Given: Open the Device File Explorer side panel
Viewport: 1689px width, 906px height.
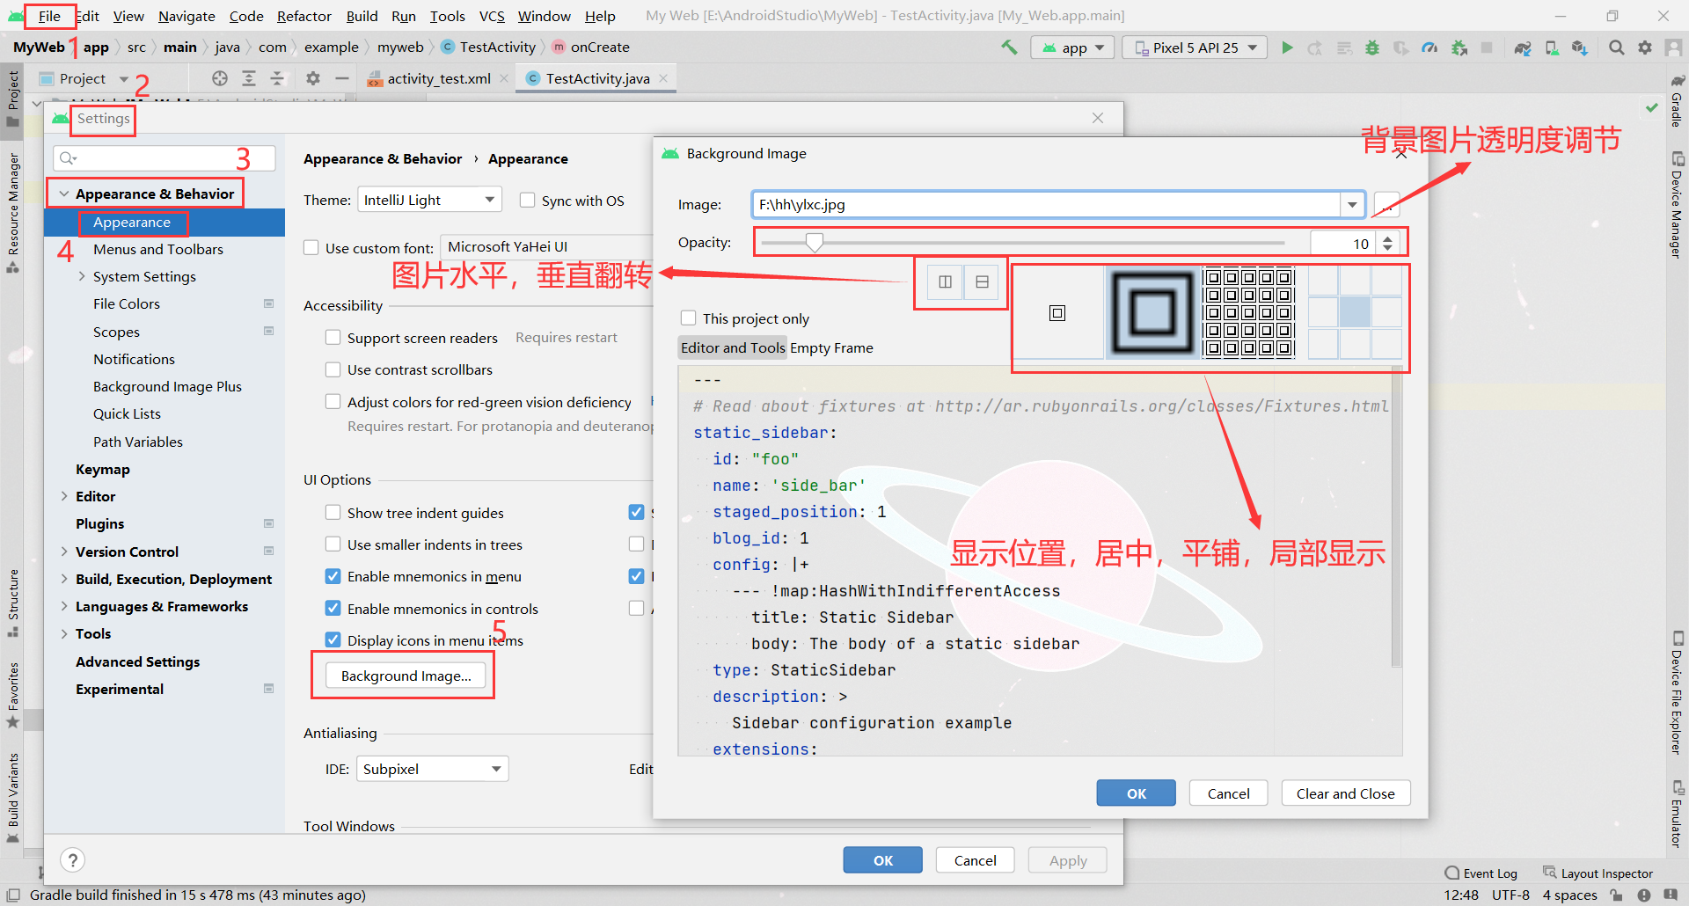Looking at the screenshot, I should pyautogui.click(x=1678, y=695).
